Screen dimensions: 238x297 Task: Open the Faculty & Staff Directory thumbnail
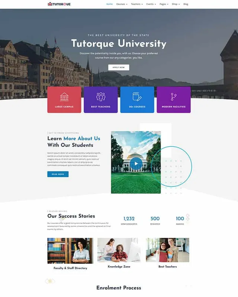(70, 251)
